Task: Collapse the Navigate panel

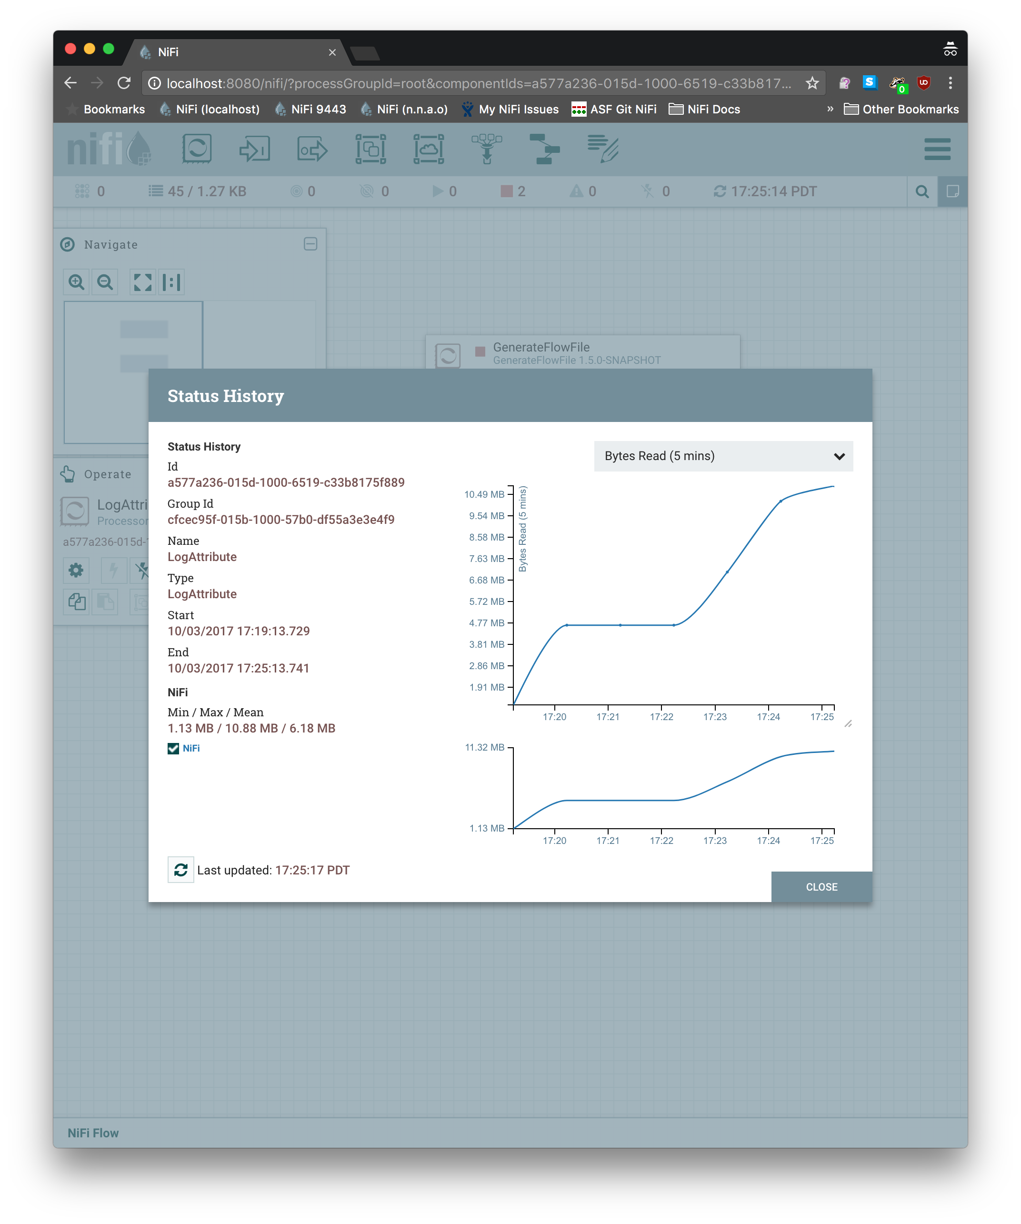Action: point(310,244)
